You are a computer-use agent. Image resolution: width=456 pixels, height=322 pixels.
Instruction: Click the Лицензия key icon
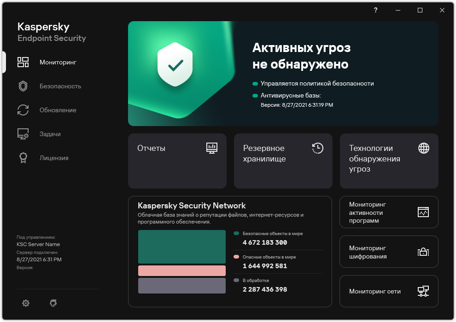tap(23, 158)
